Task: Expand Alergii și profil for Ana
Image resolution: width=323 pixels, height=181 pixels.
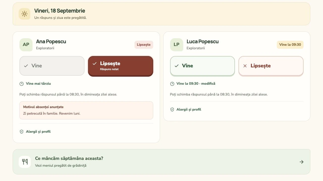Action: (35, 132)
